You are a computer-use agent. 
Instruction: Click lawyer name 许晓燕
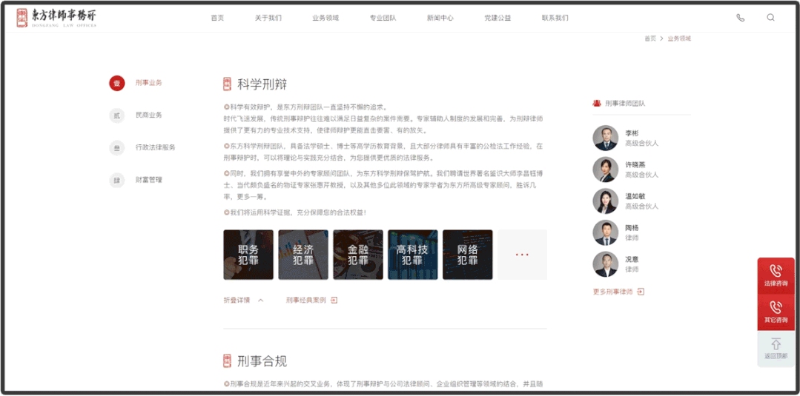635,164
